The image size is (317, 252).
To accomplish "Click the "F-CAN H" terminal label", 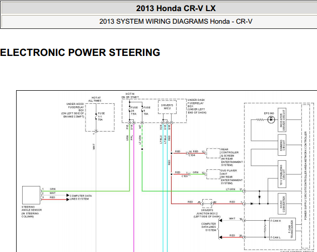I will [276, 221].
